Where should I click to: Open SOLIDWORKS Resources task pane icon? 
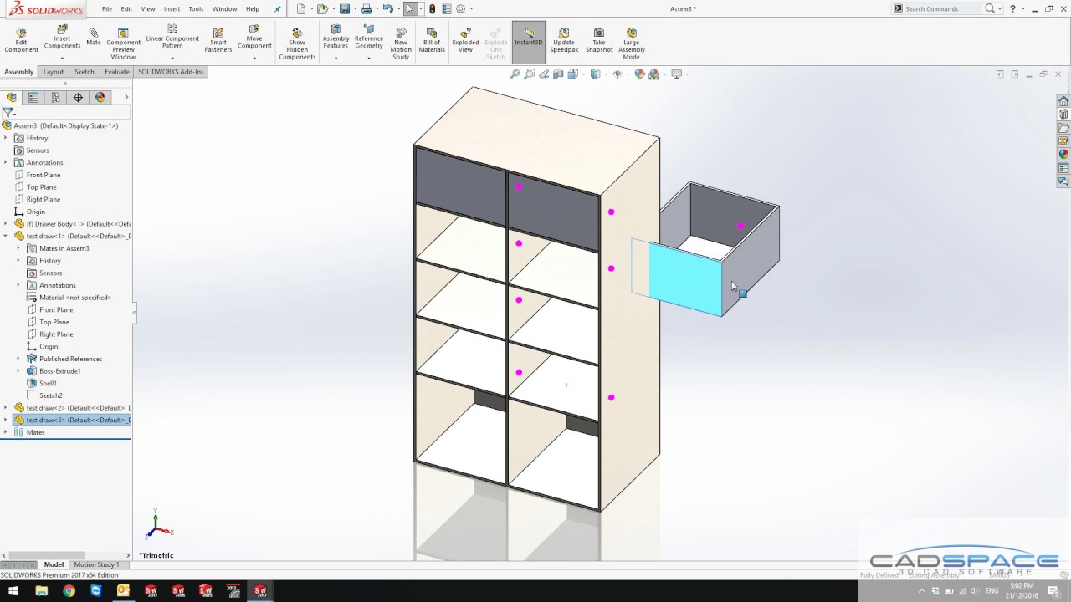[x=1063, y=101]
